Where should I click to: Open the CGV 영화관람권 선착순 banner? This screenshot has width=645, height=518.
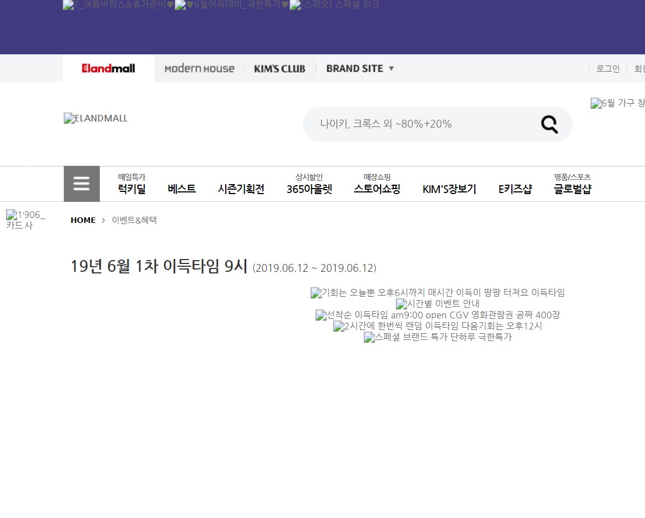tap(438, 315)
